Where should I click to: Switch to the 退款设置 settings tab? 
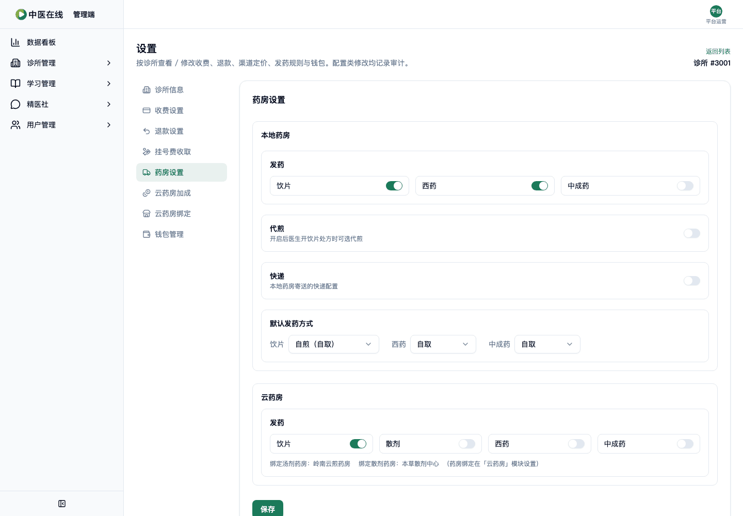tap(182, 131)
